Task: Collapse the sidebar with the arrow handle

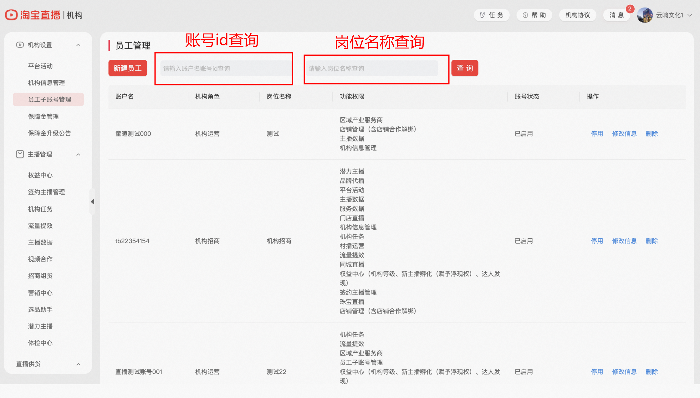Action: coord(92,202)
